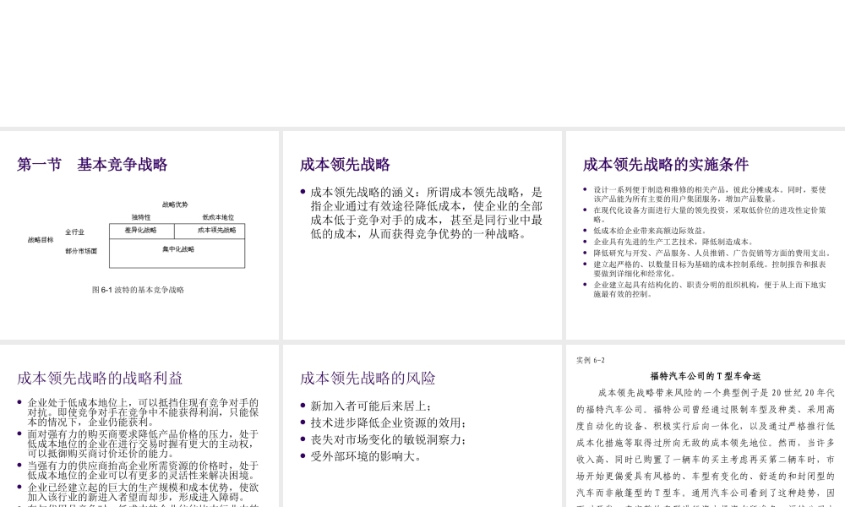Select the 低成本地位 column header
The image size is (845, 507).
[x=219, y=215]
